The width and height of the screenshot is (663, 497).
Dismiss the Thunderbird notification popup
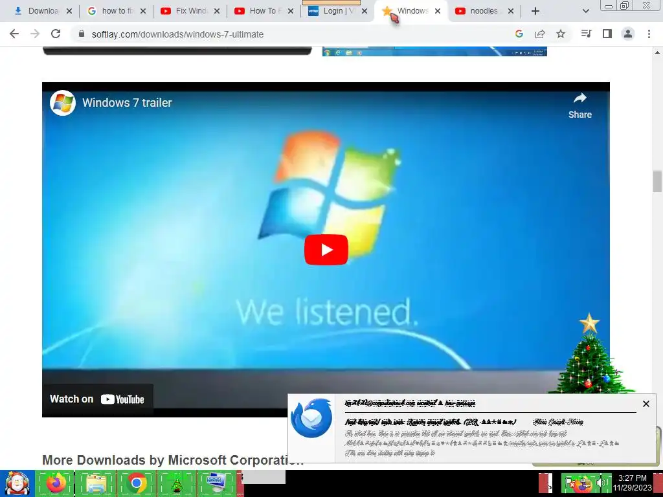click(x=646, y=404)
